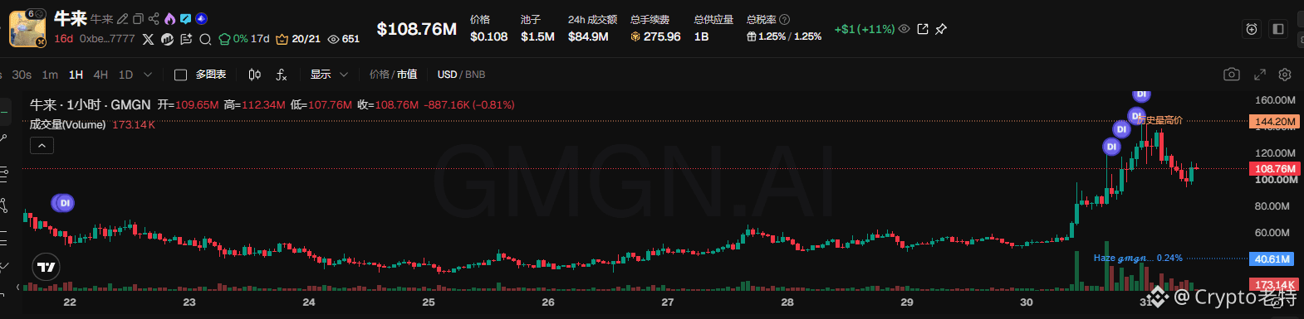Viewport: 1304px width, 319px height.
Task: Open chart settings with the gear icon
Action: point(1285,75)
